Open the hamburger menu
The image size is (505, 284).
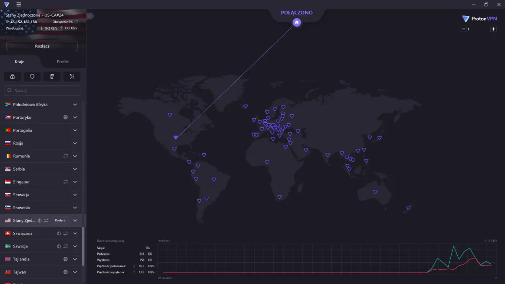(x=19, y=4)
